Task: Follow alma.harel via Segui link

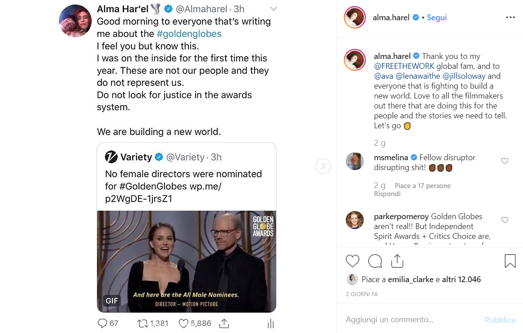Action: coord(437,18)
